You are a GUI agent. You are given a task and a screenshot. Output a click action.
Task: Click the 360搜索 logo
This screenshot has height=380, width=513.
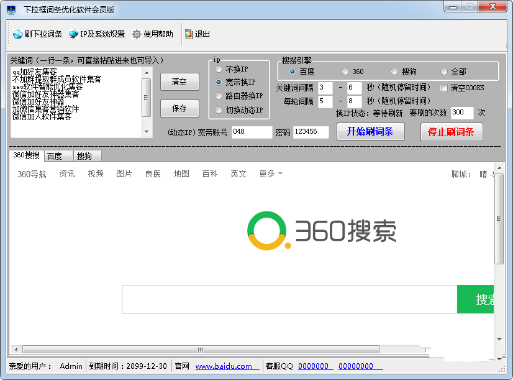[x=322, y=231]
